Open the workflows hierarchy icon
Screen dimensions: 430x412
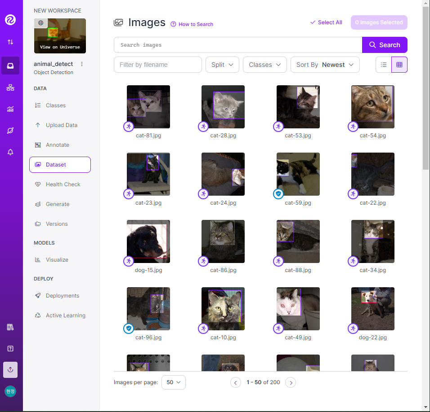10,88
